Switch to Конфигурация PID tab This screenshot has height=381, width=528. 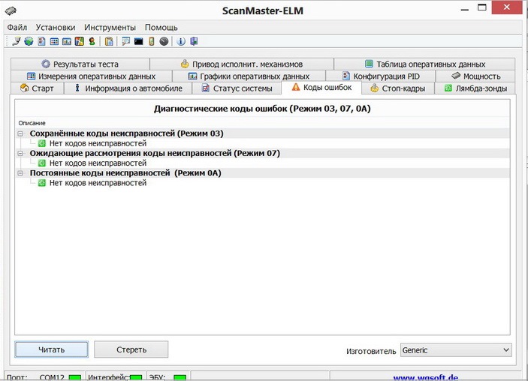381,76
